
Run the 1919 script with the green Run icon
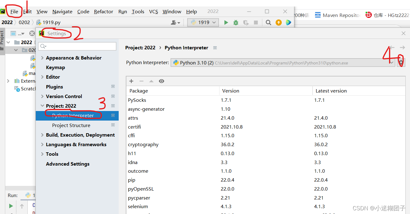coord(226,22)
